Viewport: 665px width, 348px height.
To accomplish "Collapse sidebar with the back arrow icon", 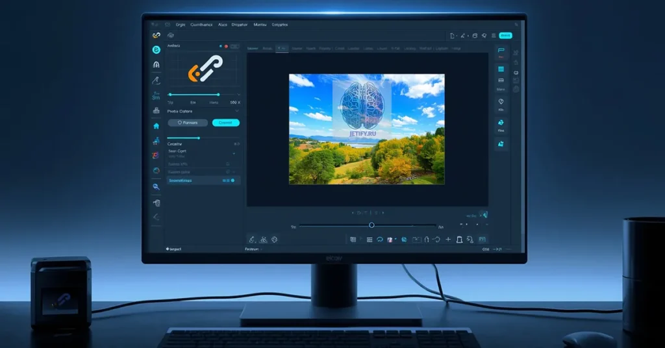I will (156, 217).
